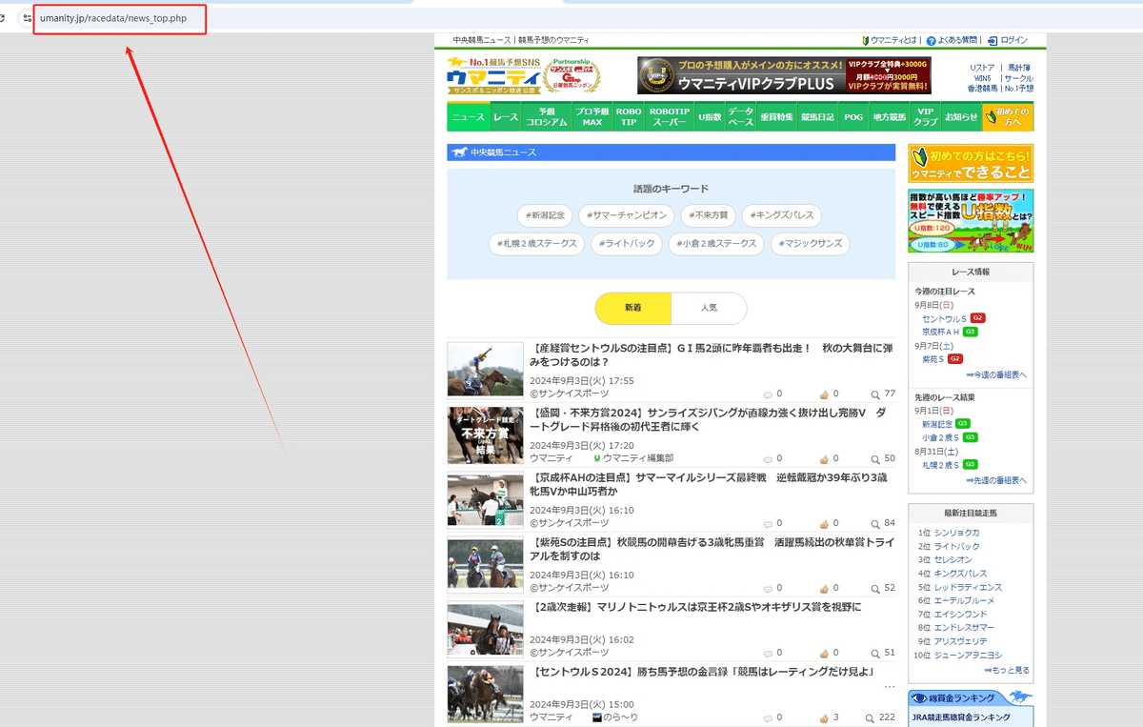Image resolution: width=1143 pixels, height=727 pixels.
Task: Click the #マジックサンズ keyword tag
Action: pyautogui.click(x=811, y=244)
